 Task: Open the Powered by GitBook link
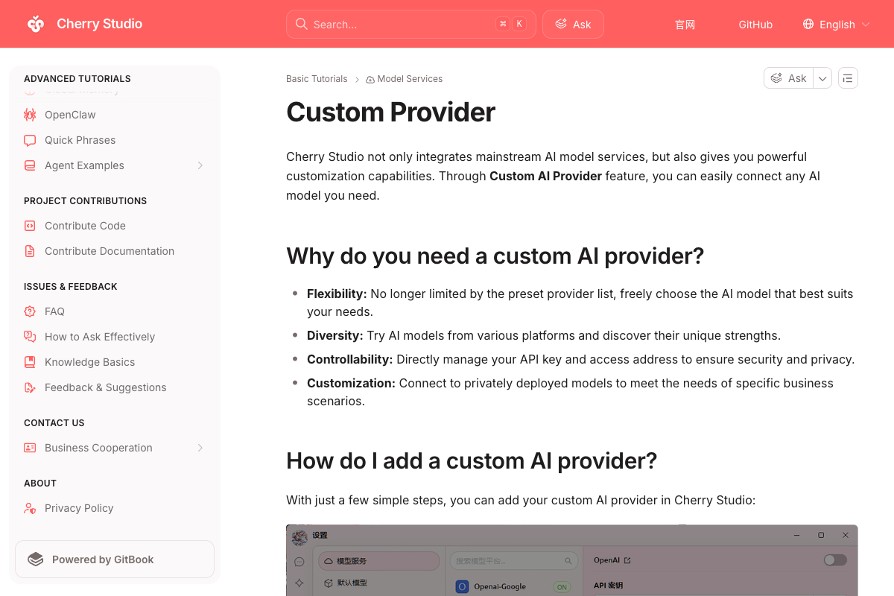(x=115, y=559)
